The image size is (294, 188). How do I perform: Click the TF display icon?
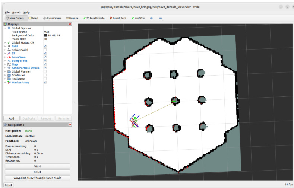tap(9, 53)
